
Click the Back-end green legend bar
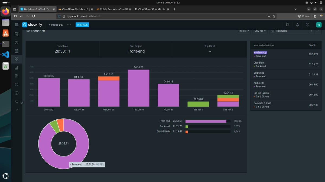(x=187, y=126)
